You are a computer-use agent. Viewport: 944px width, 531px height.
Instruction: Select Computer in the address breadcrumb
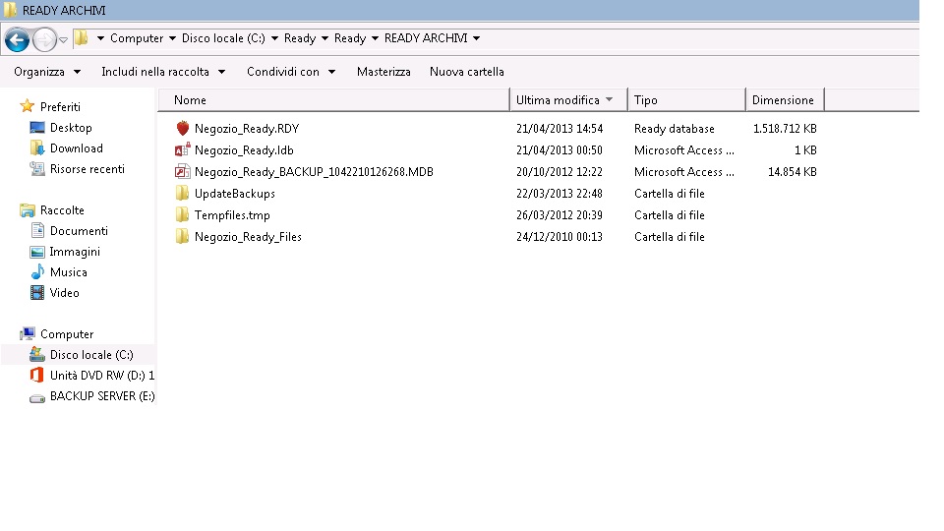pos(137,38)
